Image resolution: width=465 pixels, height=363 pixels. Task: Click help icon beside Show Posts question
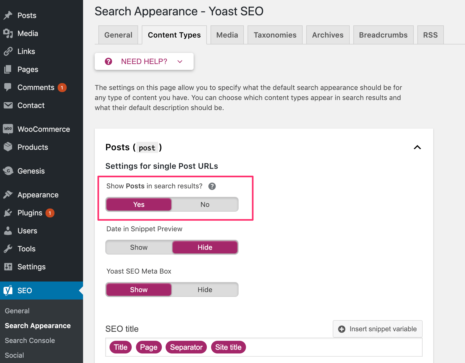pyautogui.click(x=212, y=186)
